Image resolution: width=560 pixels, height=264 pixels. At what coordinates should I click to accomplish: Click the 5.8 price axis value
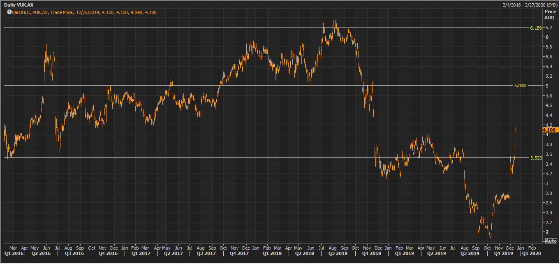pyautogui.click(x=548, y=47)
